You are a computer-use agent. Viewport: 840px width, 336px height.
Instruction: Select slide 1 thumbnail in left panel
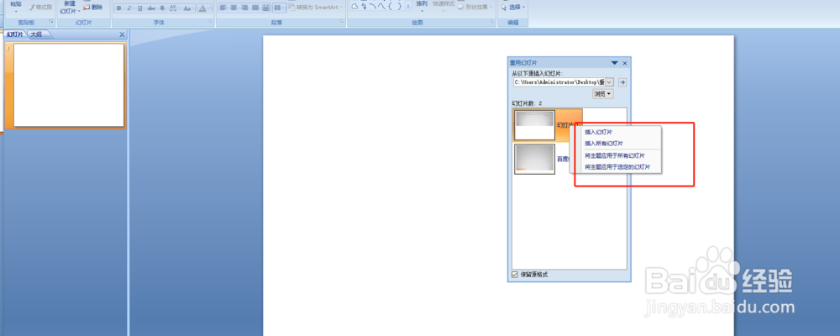[x=69, y=85]
